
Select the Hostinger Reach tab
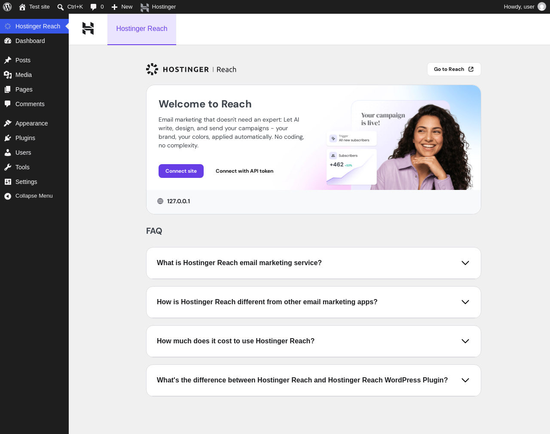tap(142, 29)
